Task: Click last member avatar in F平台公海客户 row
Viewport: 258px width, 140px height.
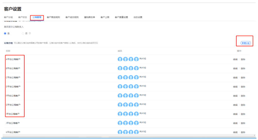Action: click(x=136, y=95)
